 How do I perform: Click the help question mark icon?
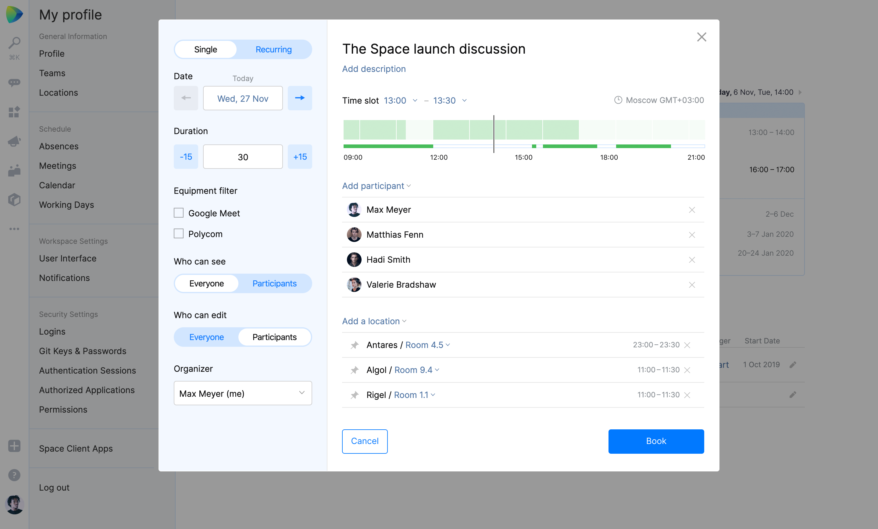[14, 475]
